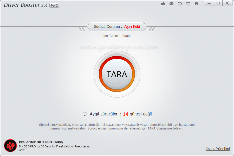Click the PRO badge next to the title
Screen dimensions: 234x156
(54, 5)
